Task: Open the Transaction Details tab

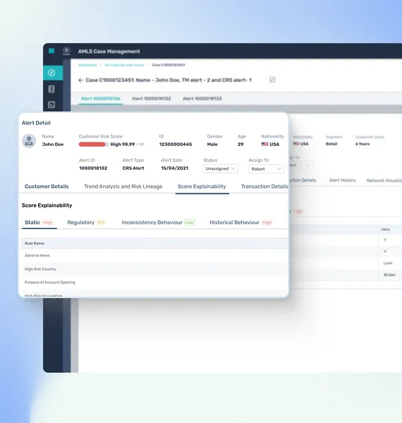Action: pos(265,187)
